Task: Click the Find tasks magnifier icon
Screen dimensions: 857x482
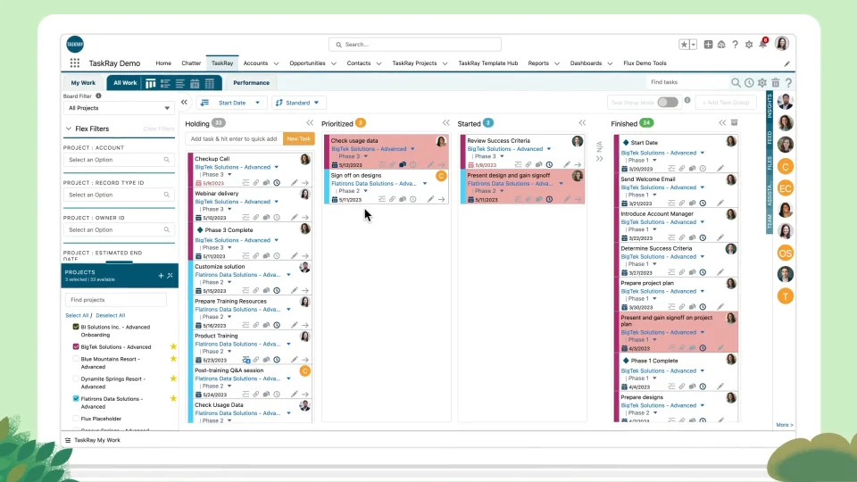Action: [736, 82]
